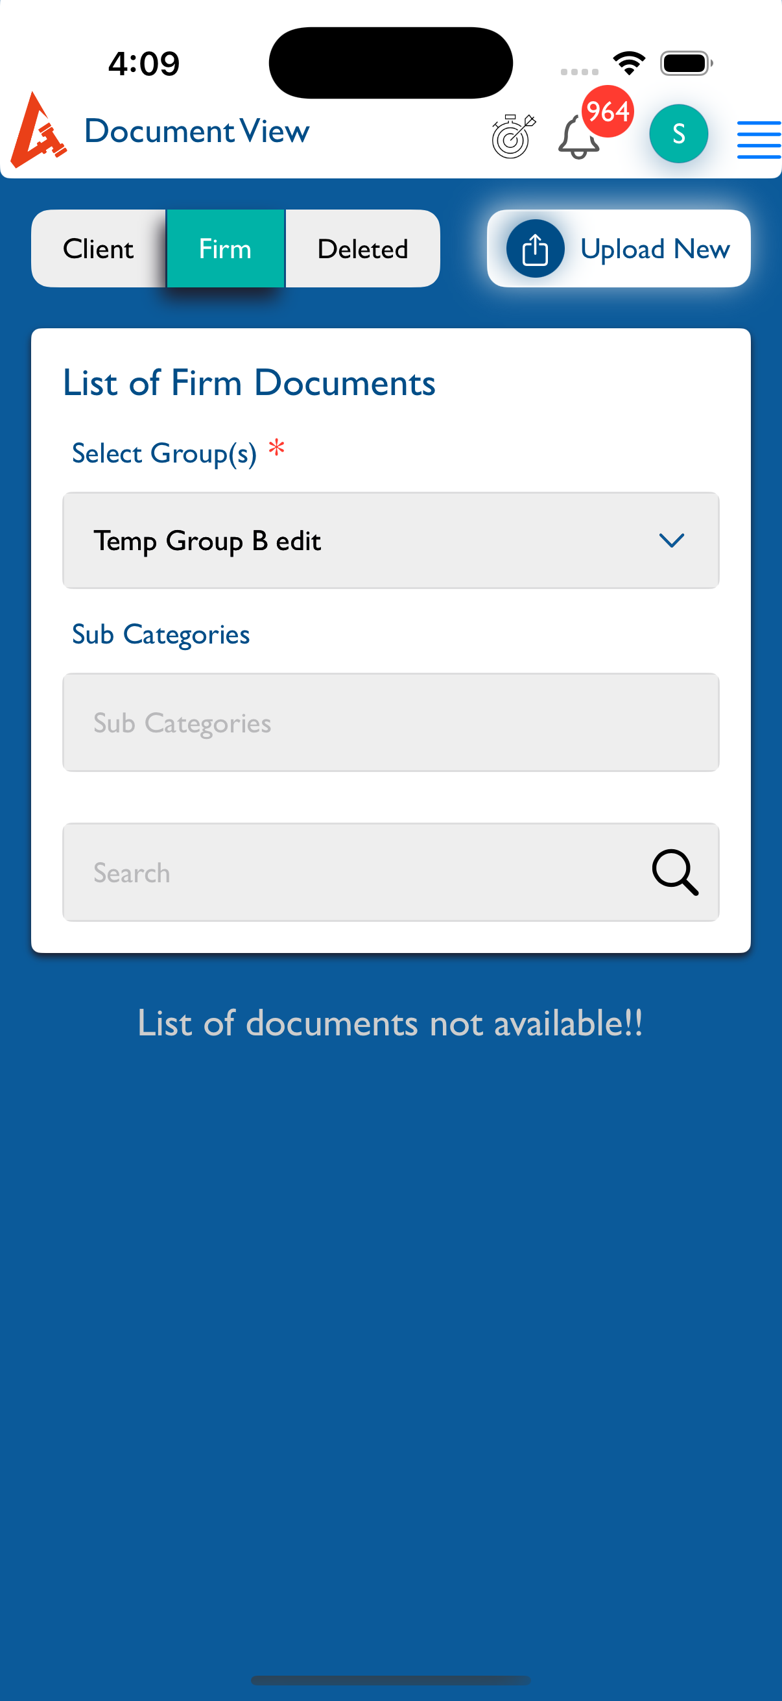Tap the orange app logo in header

point(38,131)
